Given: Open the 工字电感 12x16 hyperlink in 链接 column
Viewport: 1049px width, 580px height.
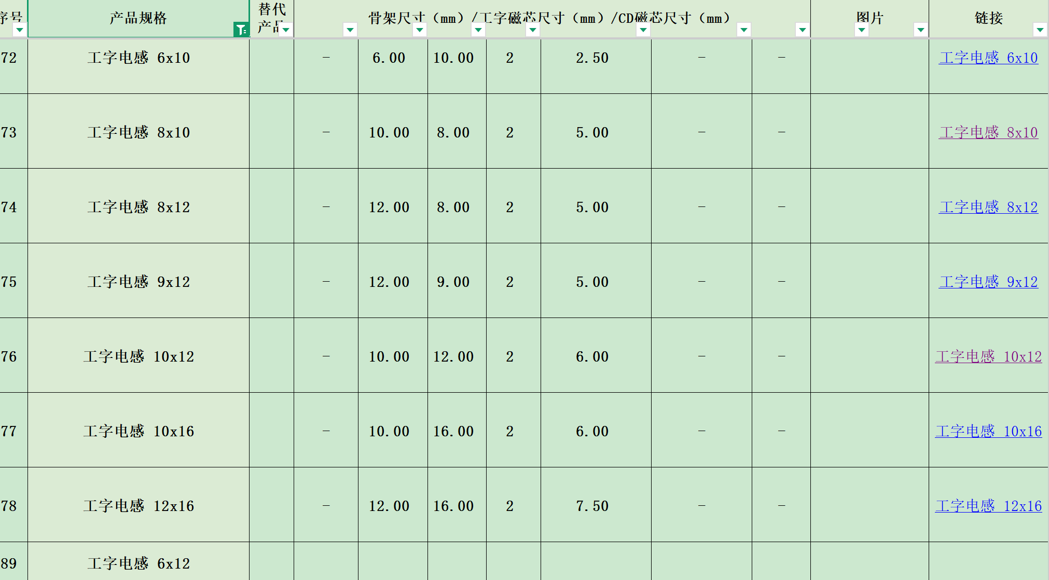Looking at the screenshot, I should pyautogui.click(x=988, y=506).
